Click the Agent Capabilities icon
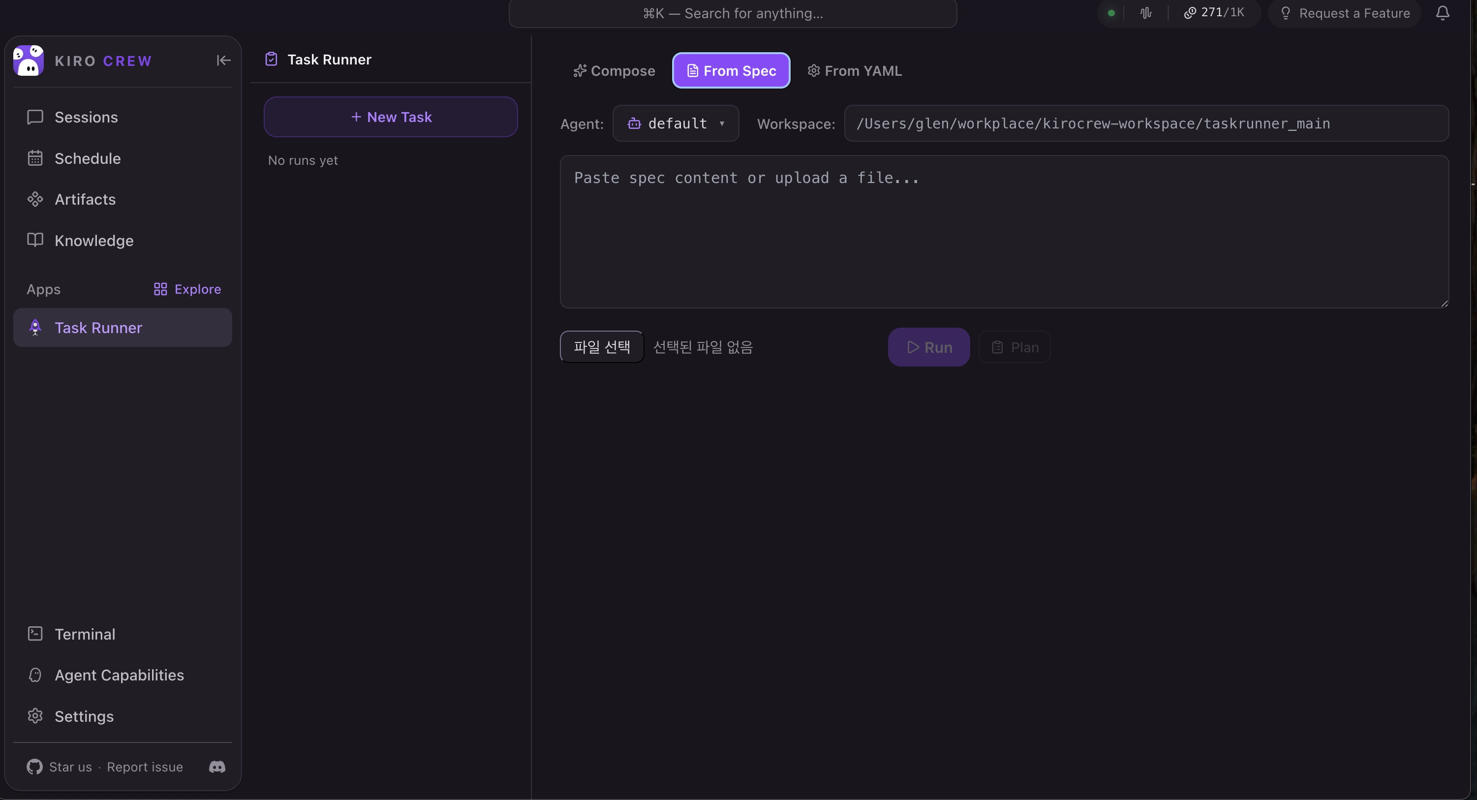Viewport: 1477px width, 800px height. (x=35, y=675)
